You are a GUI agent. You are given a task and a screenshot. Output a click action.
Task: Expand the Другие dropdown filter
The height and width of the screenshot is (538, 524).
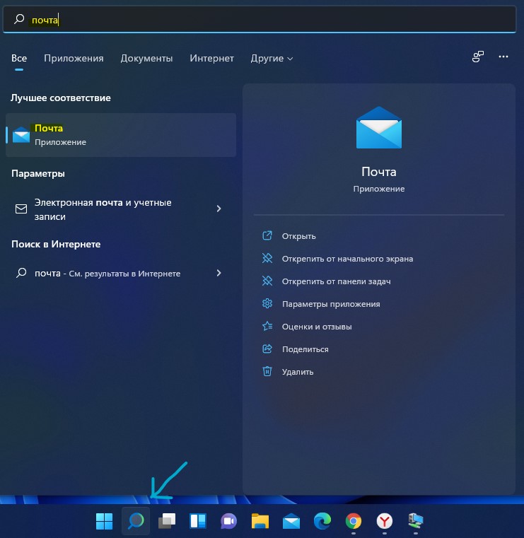(x=272, y=59)
